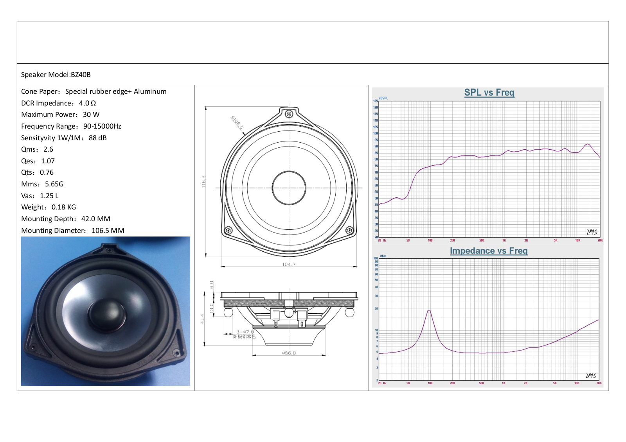Select the 'Mounting Depth: 42.0 MM' line
The image size is (626, 442).
pos(66,219)
